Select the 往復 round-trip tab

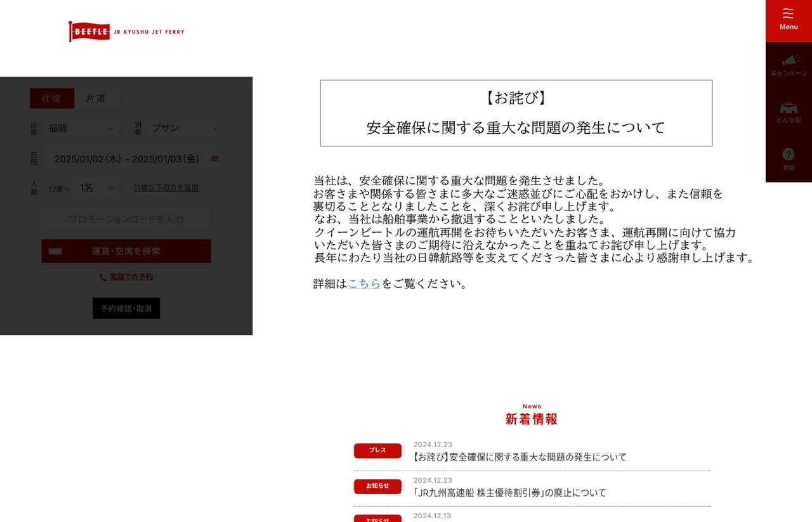[x=52, y=98]
